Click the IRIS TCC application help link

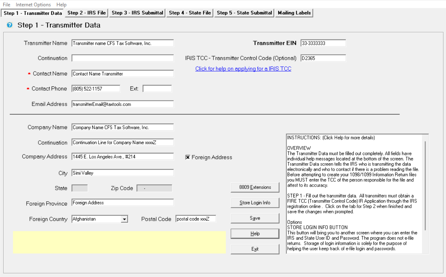click(243, 69)
